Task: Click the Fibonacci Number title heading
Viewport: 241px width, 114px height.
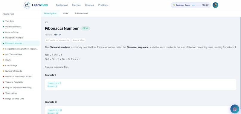Action: 62,29
